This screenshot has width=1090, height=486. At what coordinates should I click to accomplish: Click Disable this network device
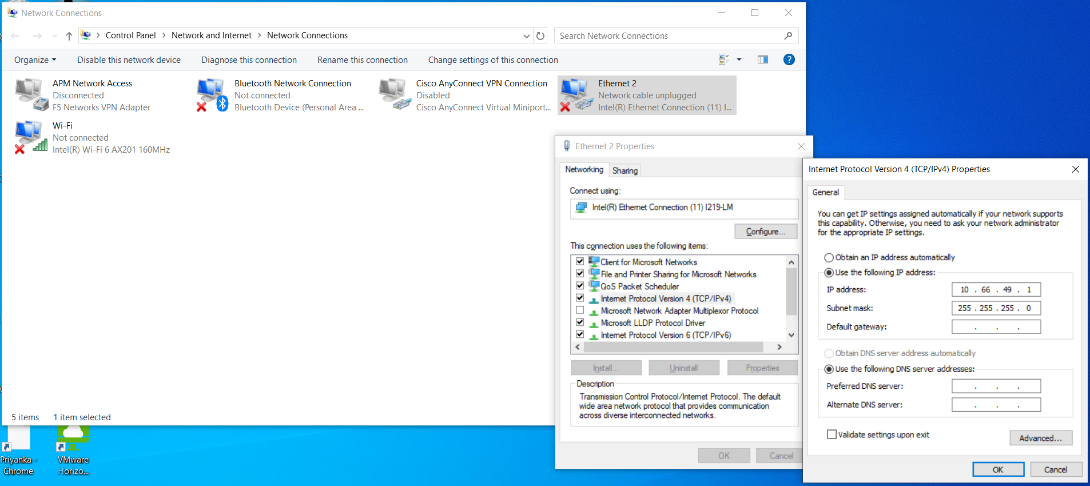pyautogui.click(x=129, y=60)
